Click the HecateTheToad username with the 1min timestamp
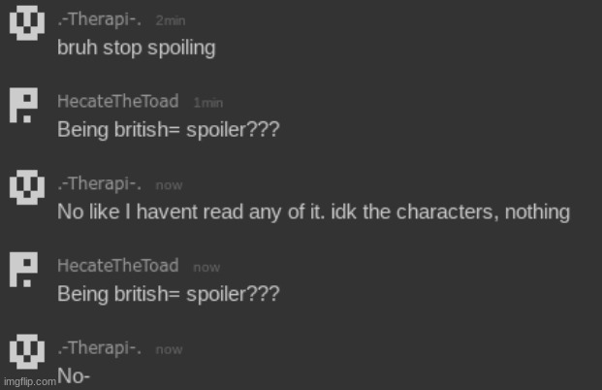 click(118, 103)
